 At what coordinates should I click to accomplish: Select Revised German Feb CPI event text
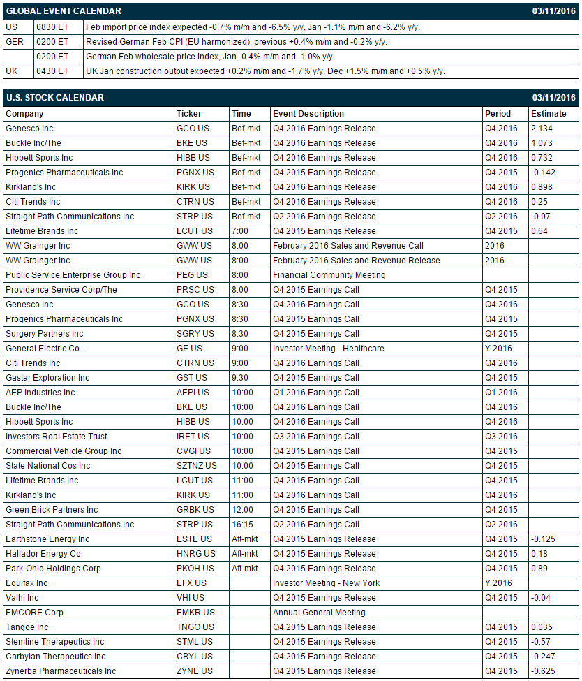coord(237,42)
